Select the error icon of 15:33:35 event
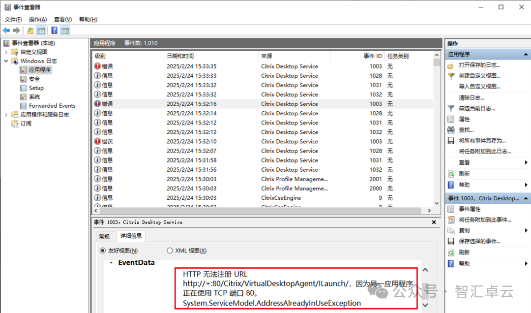 pos(97,66)
